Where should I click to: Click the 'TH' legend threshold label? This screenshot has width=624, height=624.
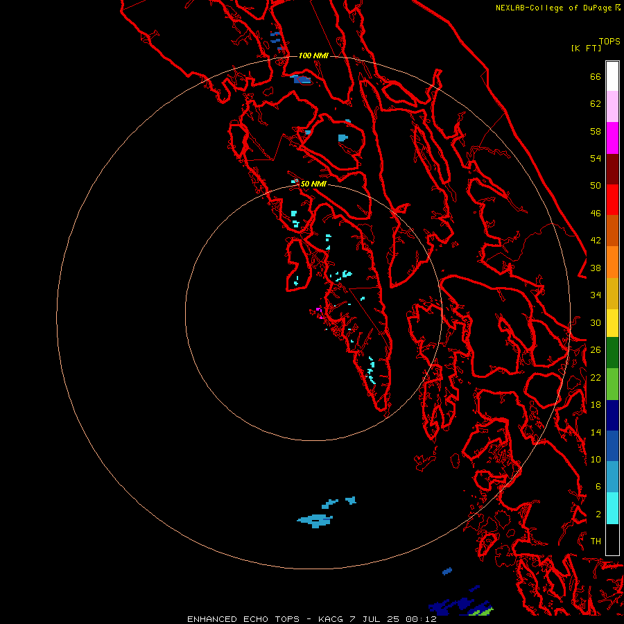(x=596, y=541)
